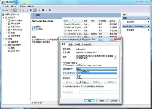Open 磁盘管理 in the tree
This screenshot has width=152, height=109.
[15, 42]
